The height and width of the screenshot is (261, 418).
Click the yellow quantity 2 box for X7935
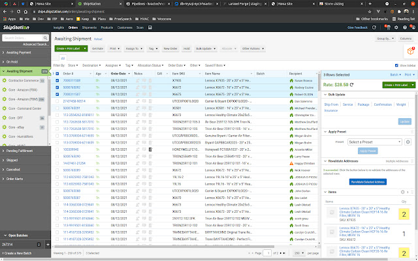pos(404,213)
